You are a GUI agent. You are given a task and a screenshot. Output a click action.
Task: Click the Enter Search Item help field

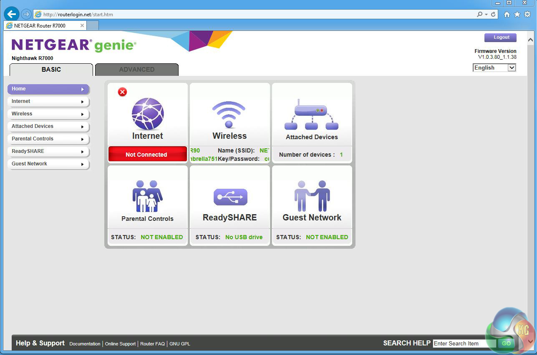(464, 343)
